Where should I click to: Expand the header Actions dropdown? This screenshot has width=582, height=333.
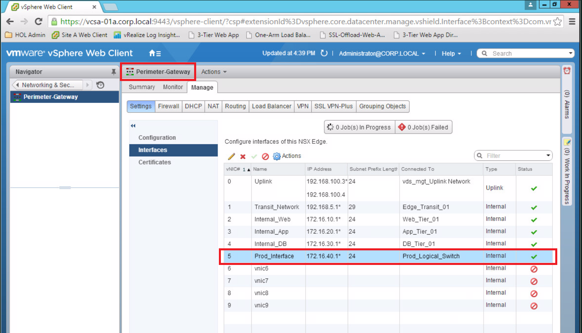tap(214, 72)
